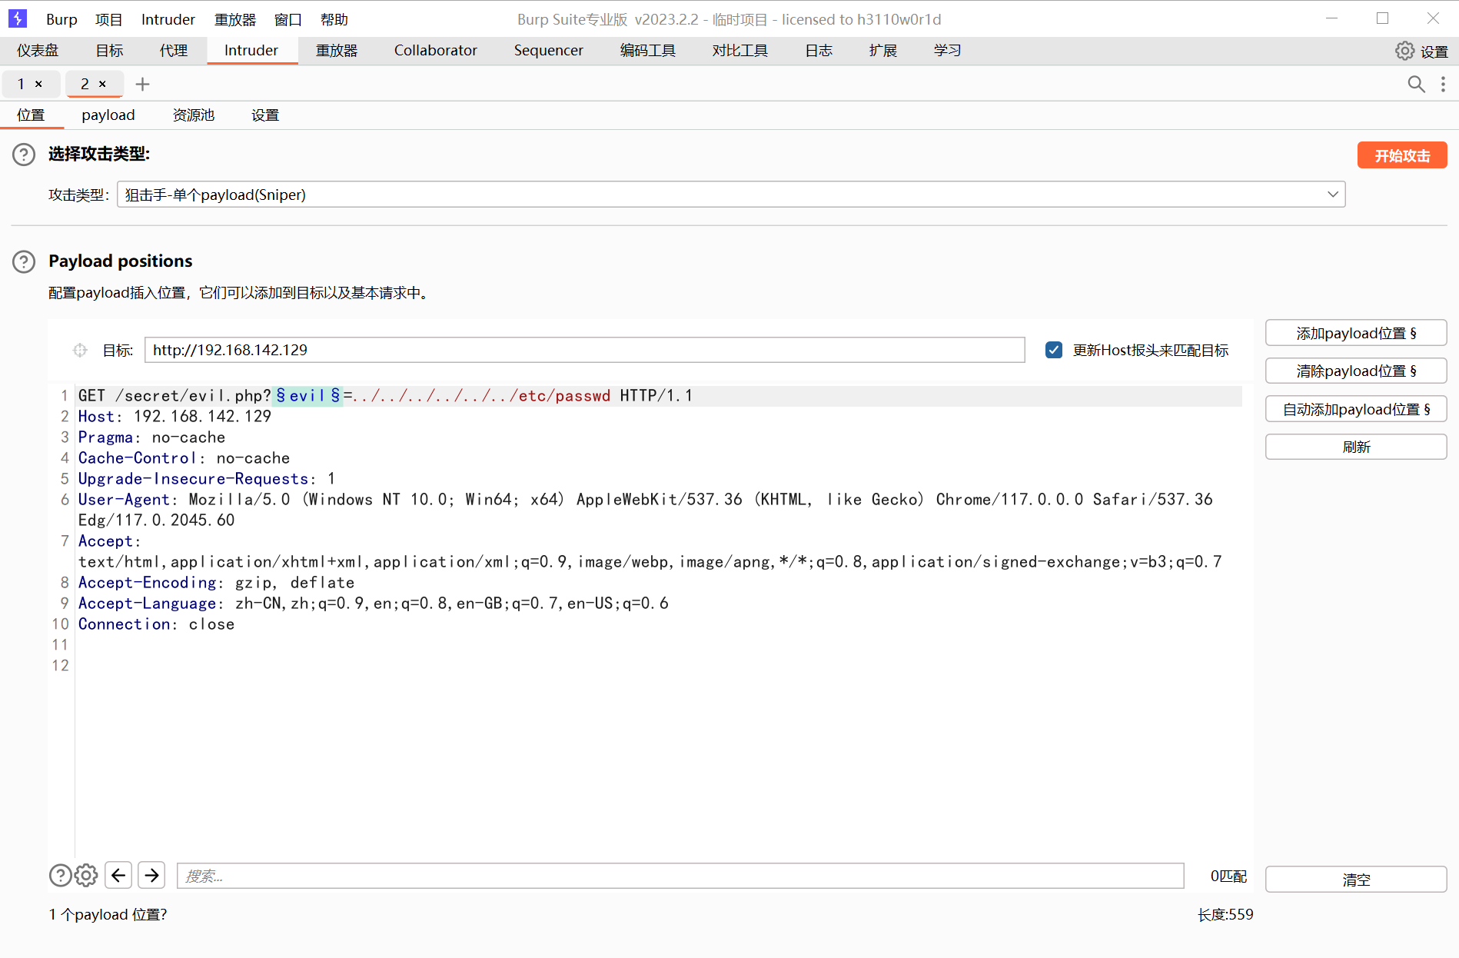Screen dimensions: 1459x958
Task: Click the search magnifier icon
Action: tap(1416, 84)
